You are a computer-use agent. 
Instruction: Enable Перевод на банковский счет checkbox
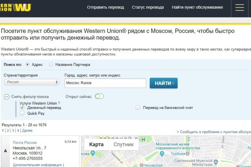(138, 108)
